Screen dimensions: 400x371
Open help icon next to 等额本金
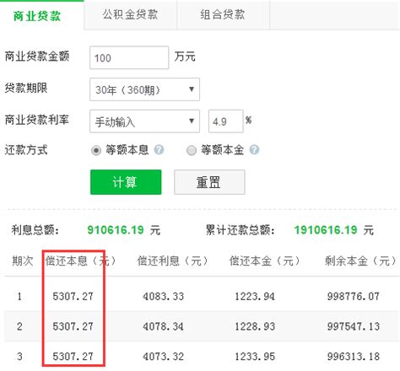[254, 149]
